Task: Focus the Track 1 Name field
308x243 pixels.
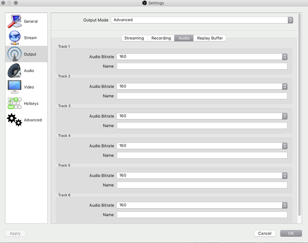Action: [202, 66]
